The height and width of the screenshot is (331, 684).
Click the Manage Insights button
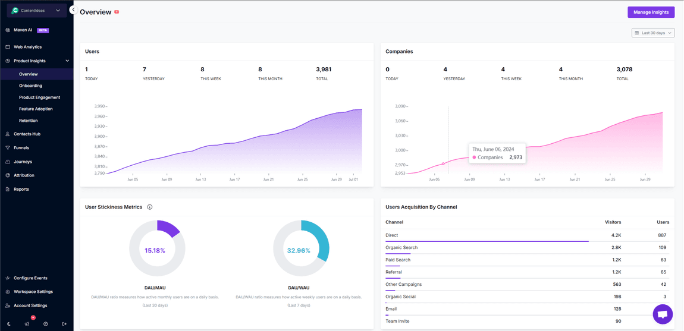point(651,12)
